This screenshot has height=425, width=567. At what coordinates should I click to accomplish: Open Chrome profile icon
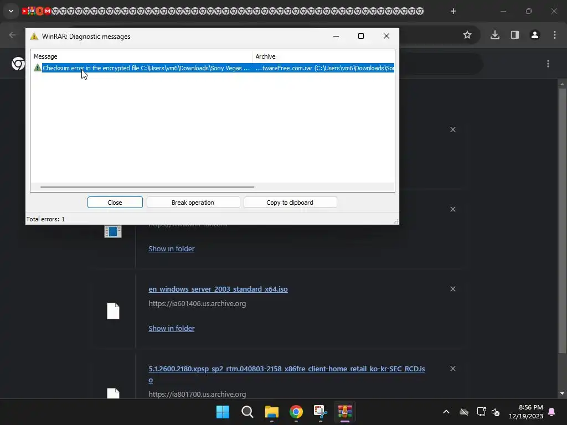coord(535,35)
